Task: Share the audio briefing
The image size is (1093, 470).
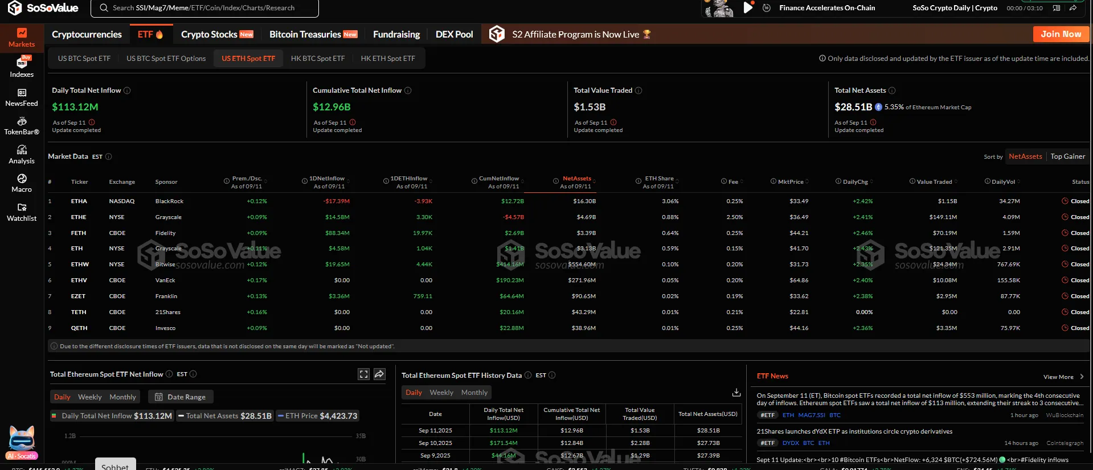Action: [1073, 8]
